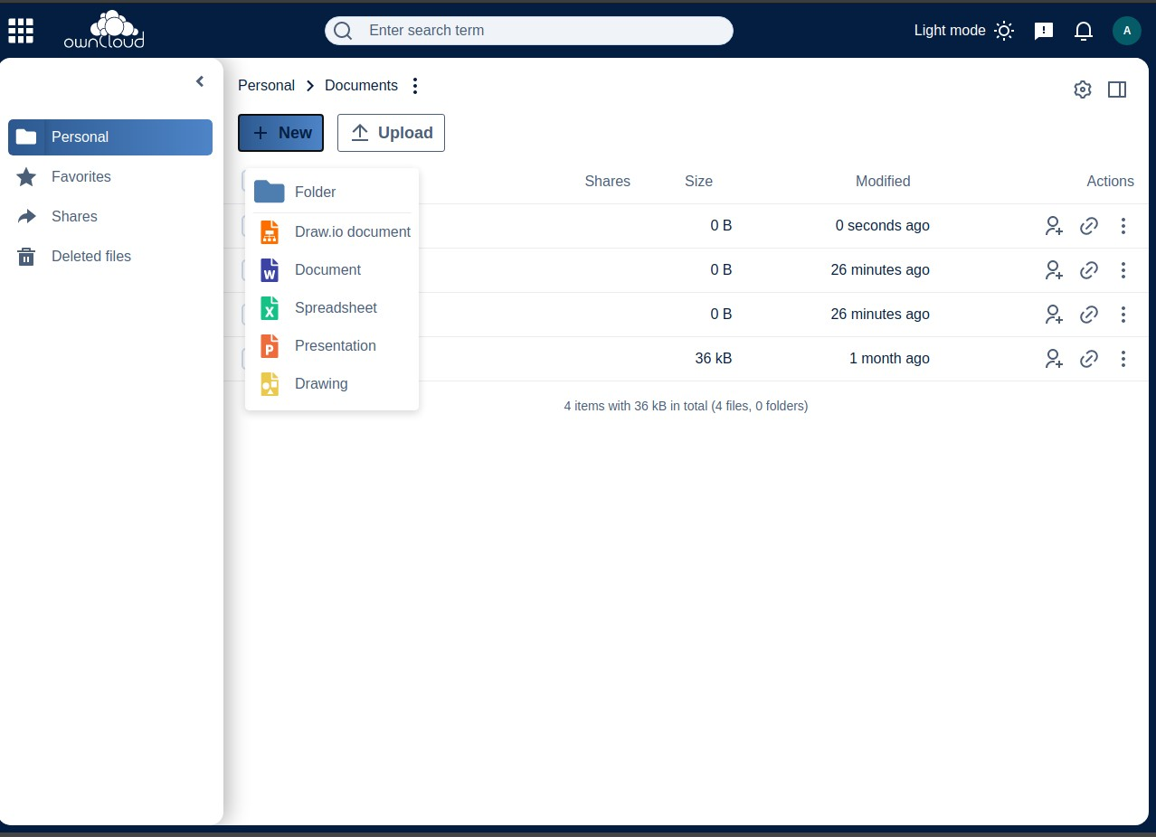The image size is (1156, 837).
Task: Open more actions for 36 kB file
Action: (x=1123, y=359)
